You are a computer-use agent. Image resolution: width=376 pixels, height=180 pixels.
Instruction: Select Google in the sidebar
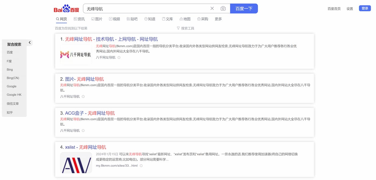point(12,86)
